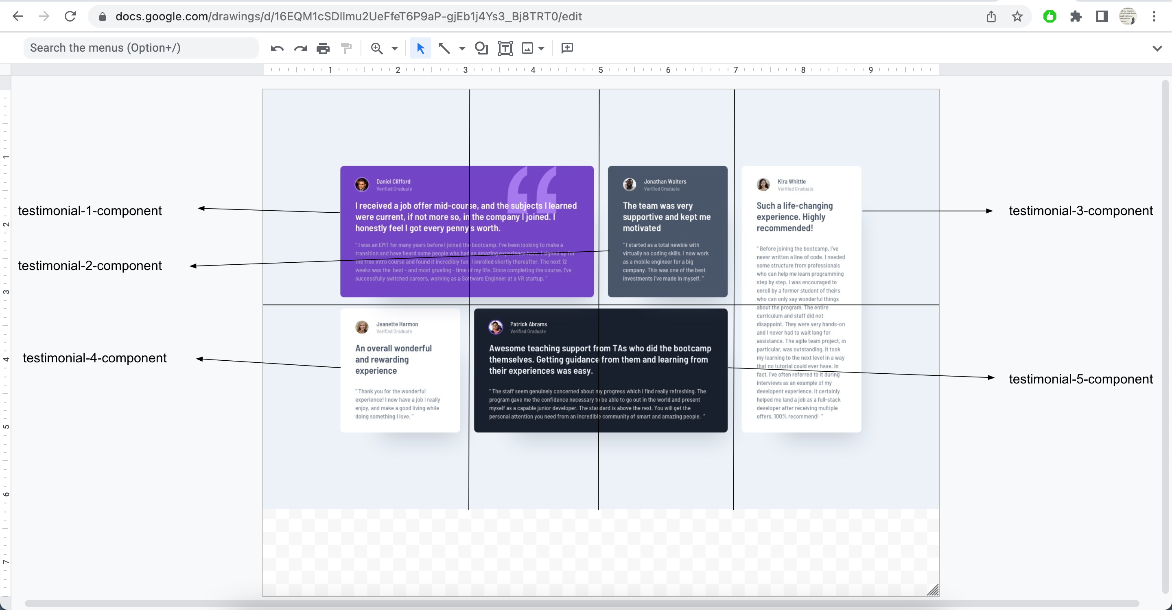Click the Jonathan Walters name text
The height and width of the screenshot is (610, 1172).
665,181
